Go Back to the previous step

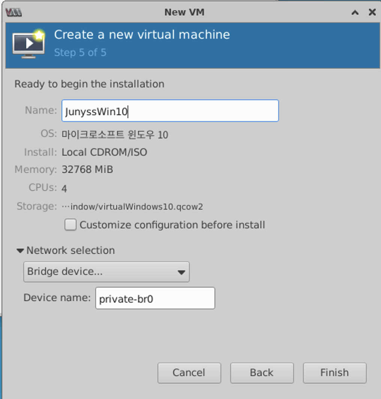262,373
